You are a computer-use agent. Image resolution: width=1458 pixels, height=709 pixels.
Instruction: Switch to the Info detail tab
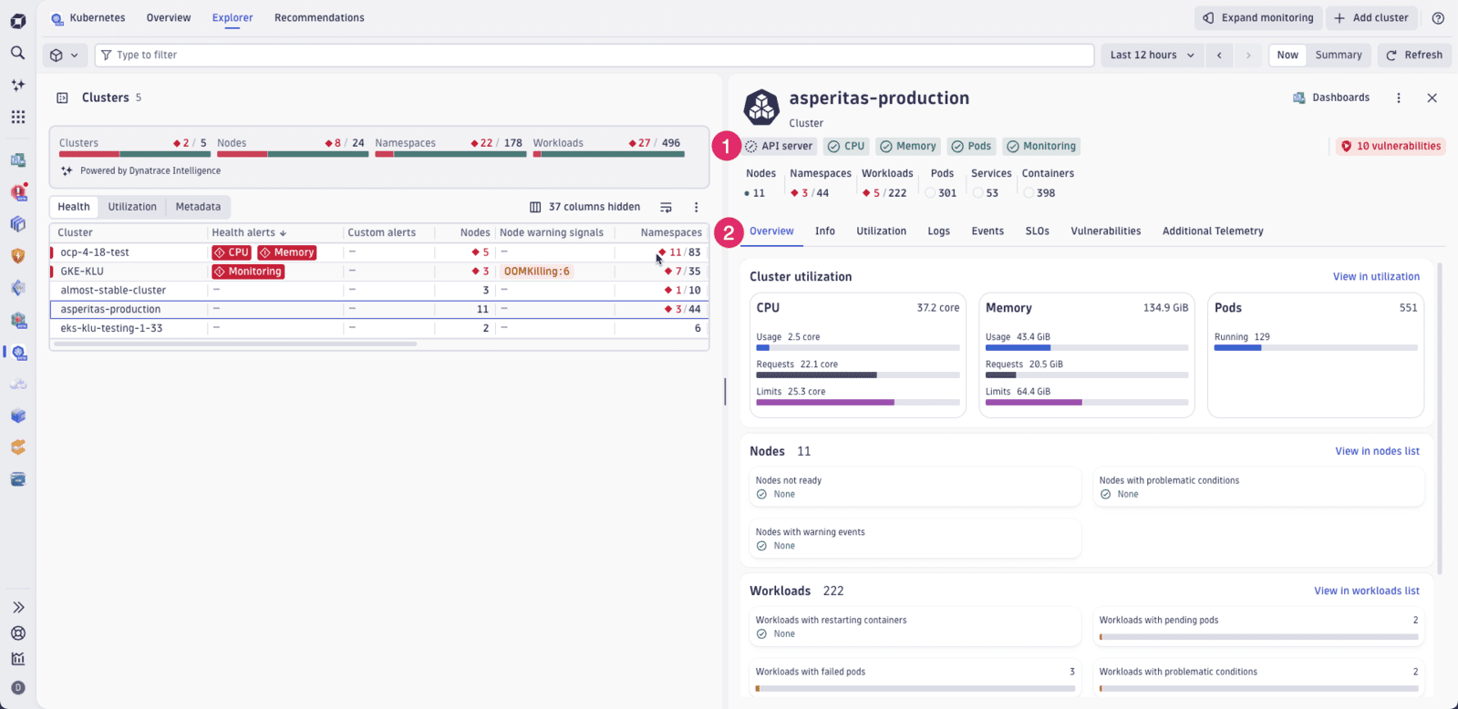(824, 231)
